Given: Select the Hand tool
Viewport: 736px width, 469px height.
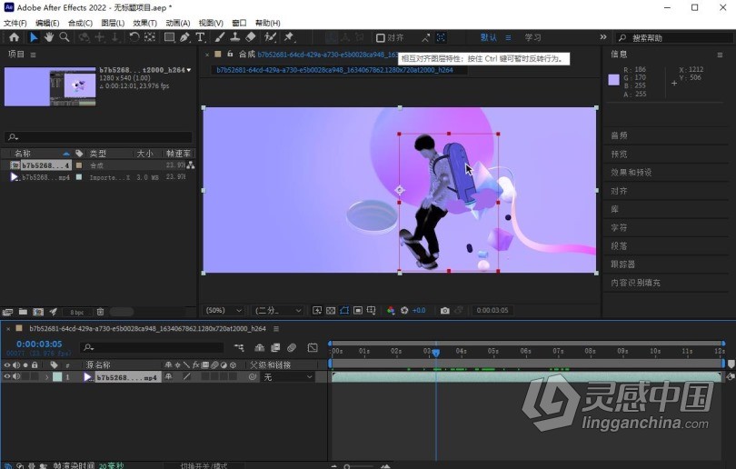Looking at the screenshot, I should point(49,37).
